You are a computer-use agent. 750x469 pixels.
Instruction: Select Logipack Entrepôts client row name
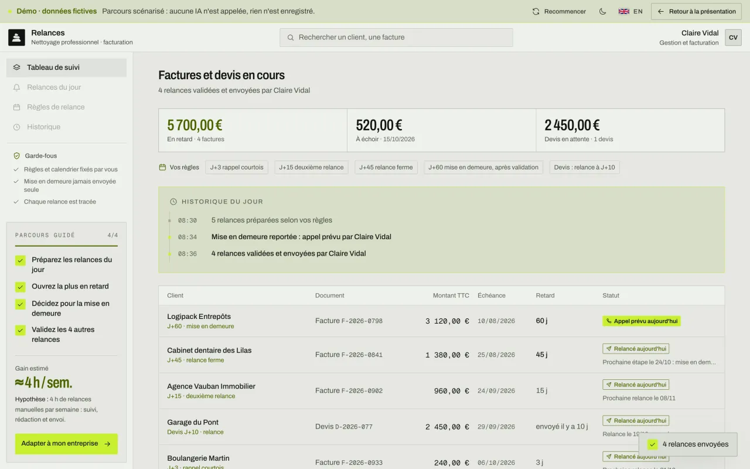[199, 317]
